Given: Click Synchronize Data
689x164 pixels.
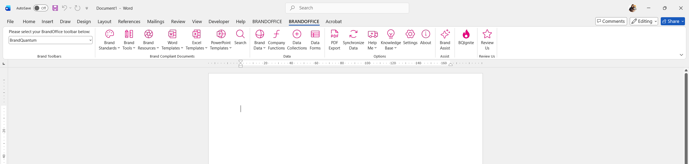Looking at the screenshot, I should pos(353,40).
